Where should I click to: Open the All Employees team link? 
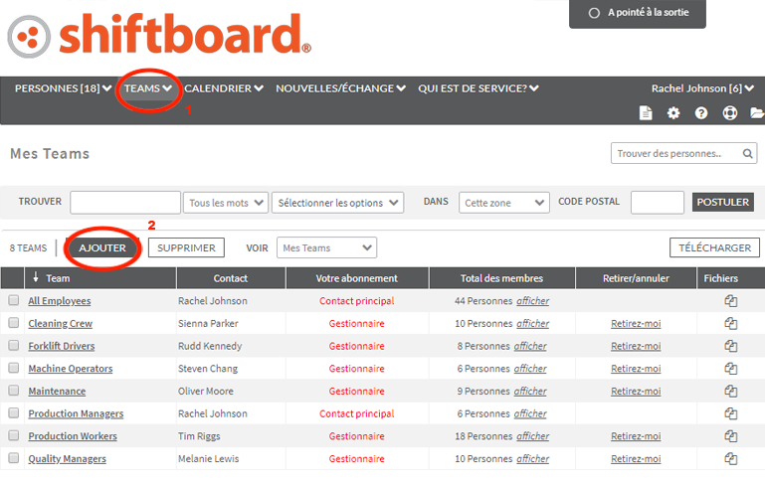pos(60,301)
